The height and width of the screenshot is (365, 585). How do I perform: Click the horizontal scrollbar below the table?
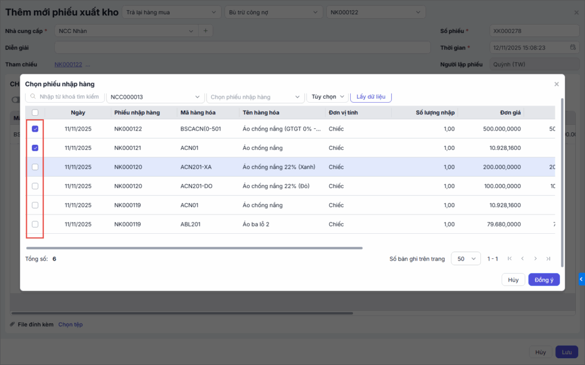(194, 248)
